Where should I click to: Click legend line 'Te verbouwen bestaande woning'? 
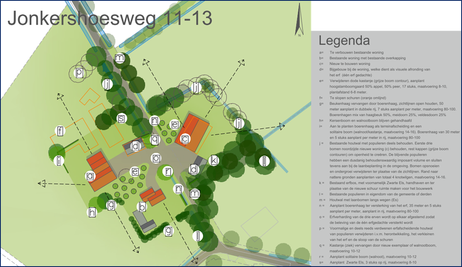coord(356,53)
